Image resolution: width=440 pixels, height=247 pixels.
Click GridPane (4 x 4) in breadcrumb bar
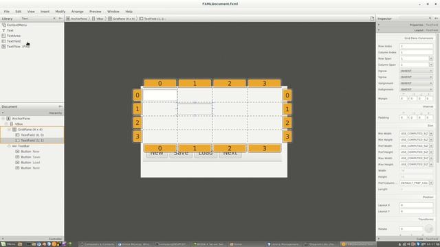tap(122, 19)
